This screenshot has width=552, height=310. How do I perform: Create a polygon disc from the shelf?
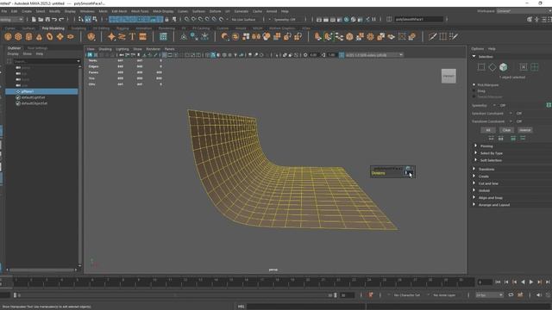[x=71, y=36]
